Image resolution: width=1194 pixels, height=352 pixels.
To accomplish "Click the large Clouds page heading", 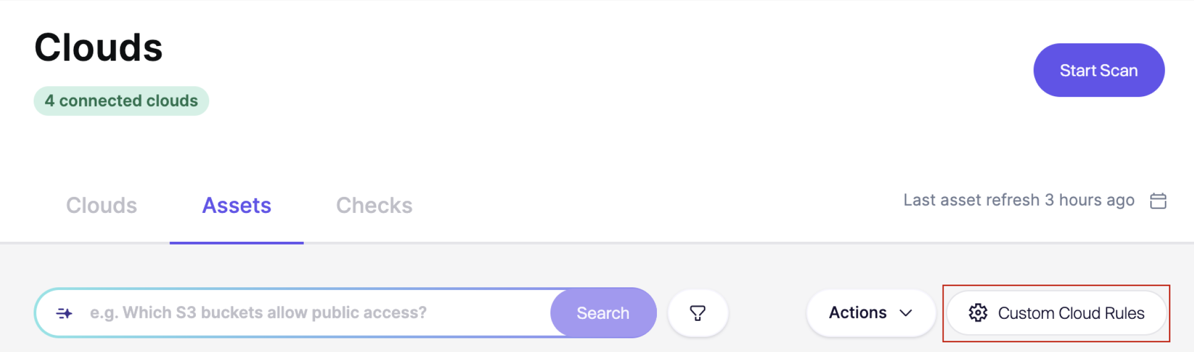I will 98,48.
